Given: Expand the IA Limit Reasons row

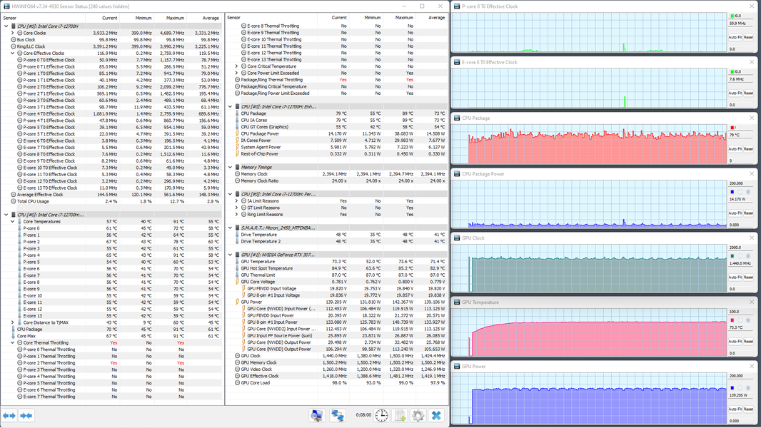Looking at the screenshot, I should [237, 201].
